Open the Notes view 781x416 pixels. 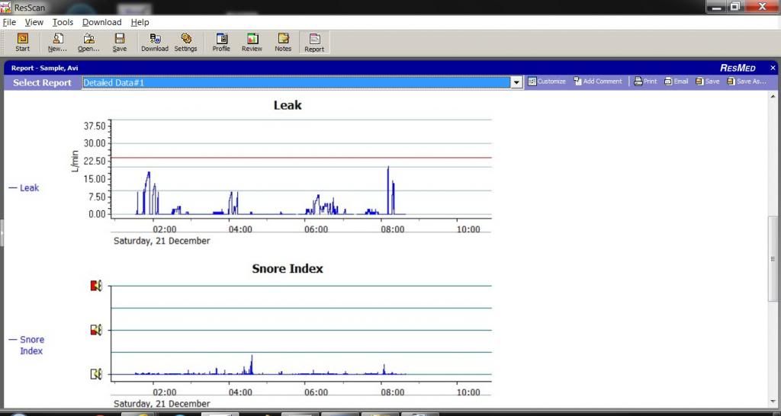pyautogui.click(x=283, y=43)
